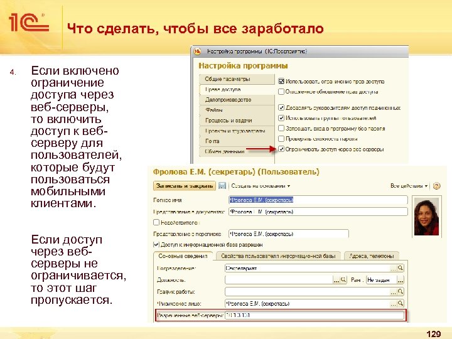Click the 1C logo on the slide
This screenshot has height=339, width=452.
[28, 22]
